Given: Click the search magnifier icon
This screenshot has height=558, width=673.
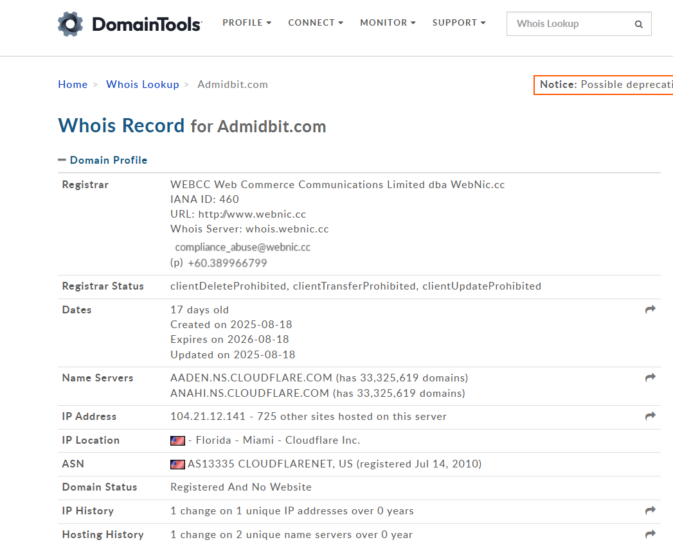Looking at the screenshot, I should click(638, 24).
